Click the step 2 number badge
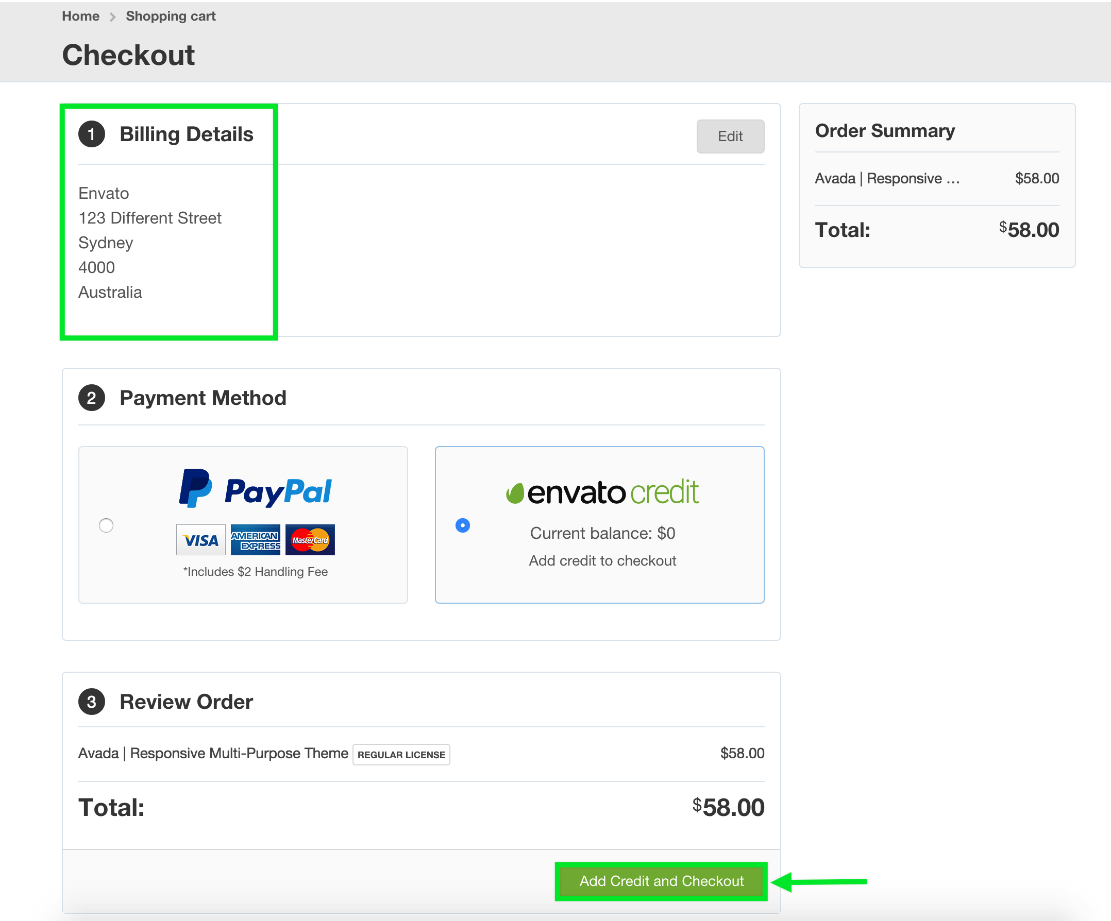The height and width of the screenshot is (921, 1111). [x=92, y=398]
